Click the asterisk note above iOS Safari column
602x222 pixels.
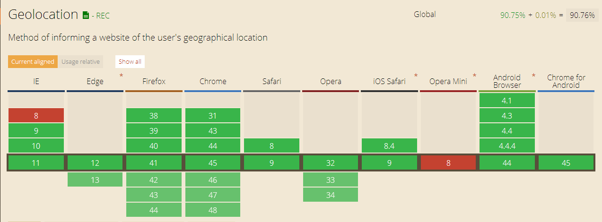tap(416, 76)
